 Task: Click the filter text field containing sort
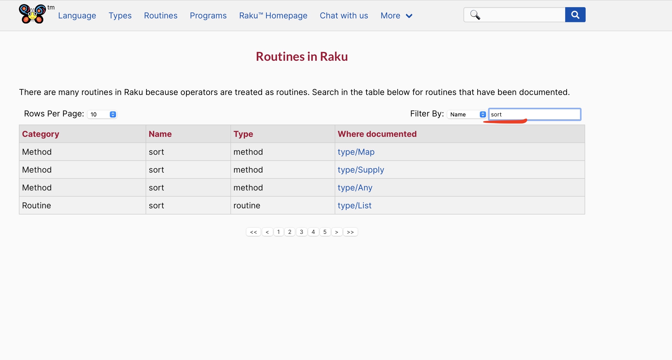coord(534,114)
